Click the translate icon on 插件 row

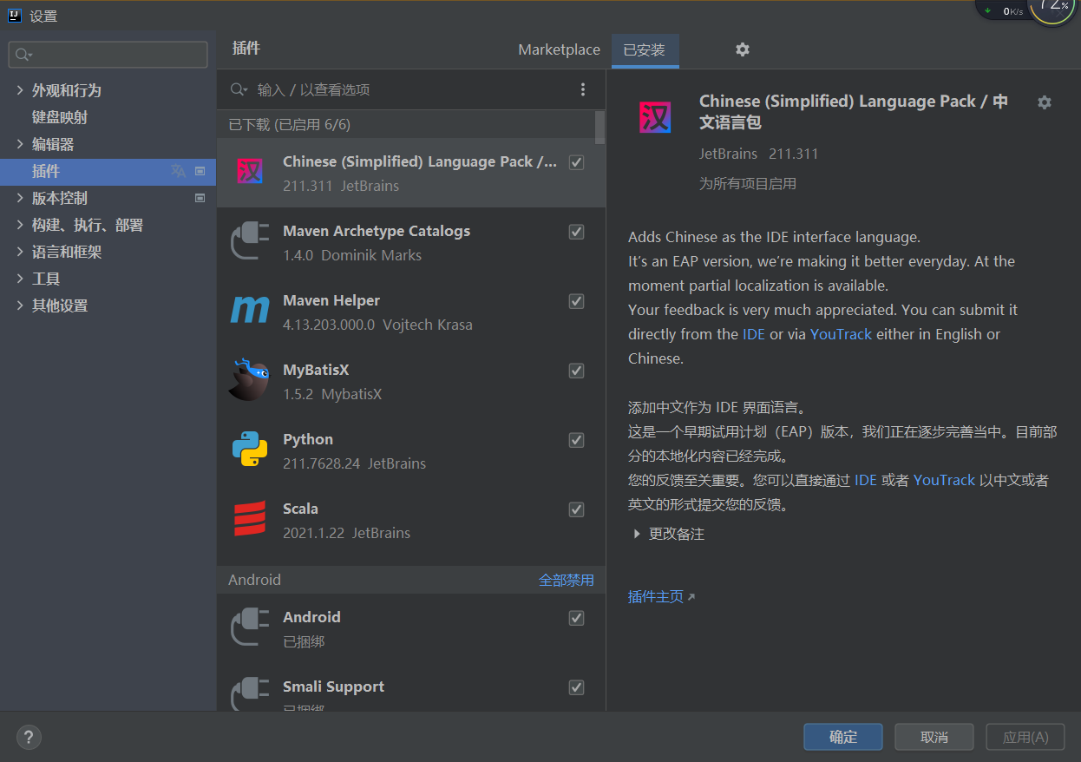(x=179, y=171)
